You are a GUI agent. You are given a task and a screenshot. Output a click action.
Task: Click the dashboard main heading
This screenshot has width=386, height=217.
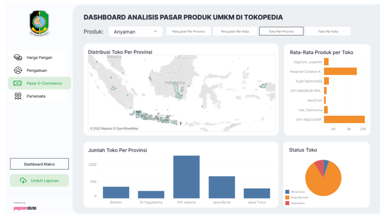pos(183,17)
